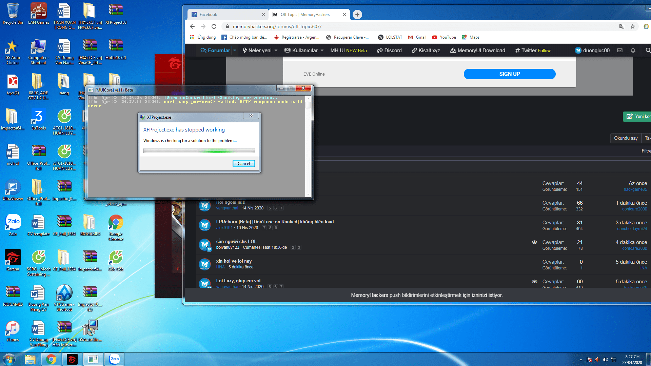This screenshot has height=366, width=651.
Task: Open the VTCGame Shortcut icon
Action: click(x=64, y=298)
